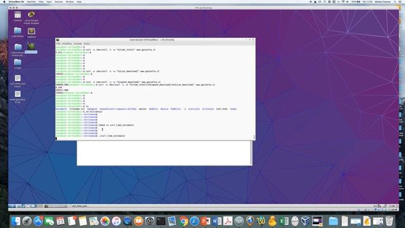Open App Store from the Dock
Image resolution: width=405 pixels, height=228 pixels.
click(x=38, y=221)
